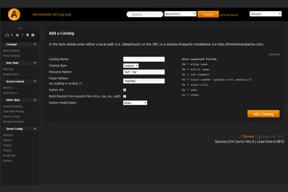The height and width of the screenshot is (192, 288).
Task: Toggle the Gather Art checkbox
Action: 125,90
